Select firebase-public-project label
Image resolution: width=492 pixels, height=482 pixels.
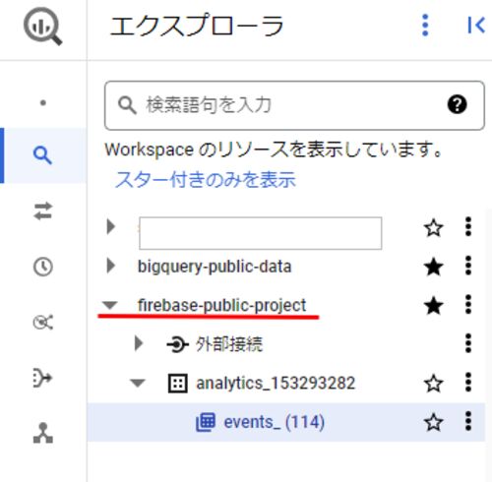(221, 306)
